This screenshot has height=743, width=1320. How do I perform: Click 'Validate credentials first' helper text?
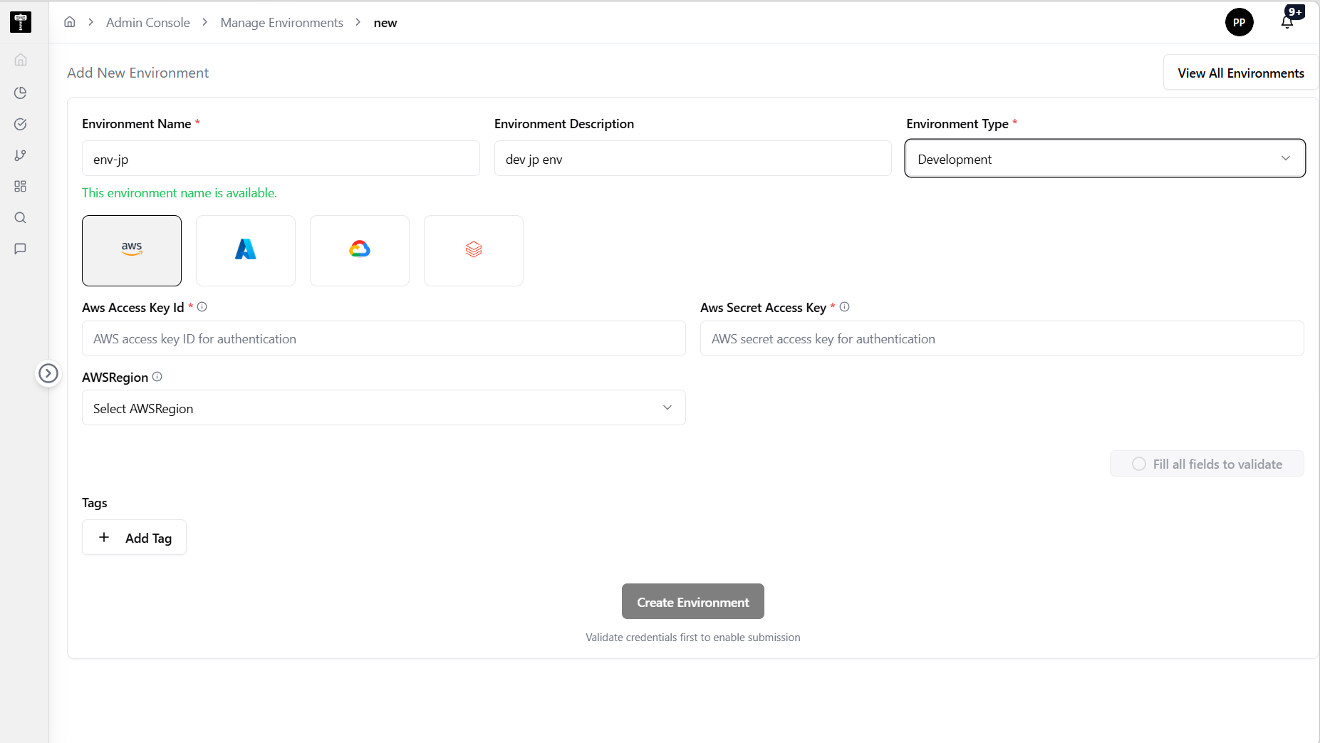pos(692,638)
